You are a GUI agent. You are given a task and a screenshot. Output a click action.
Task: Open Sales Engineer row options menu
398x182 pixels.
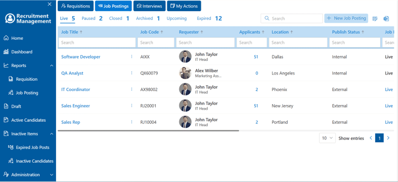[131, 106]
